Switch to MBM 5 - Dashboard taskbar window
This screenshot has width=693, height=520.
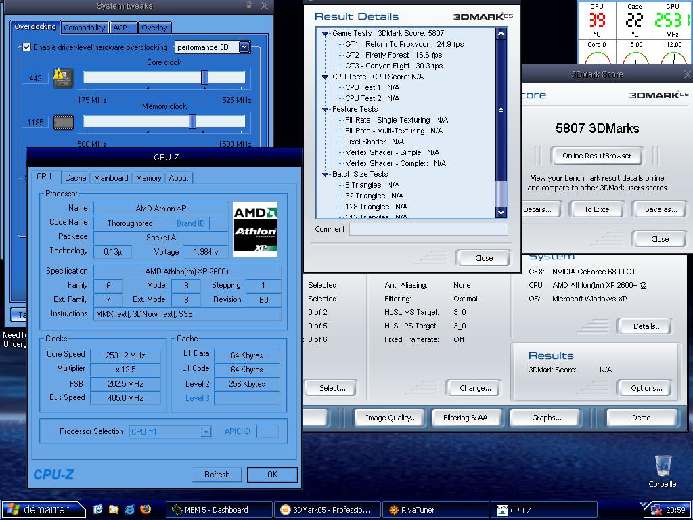(x=219, y=510)
